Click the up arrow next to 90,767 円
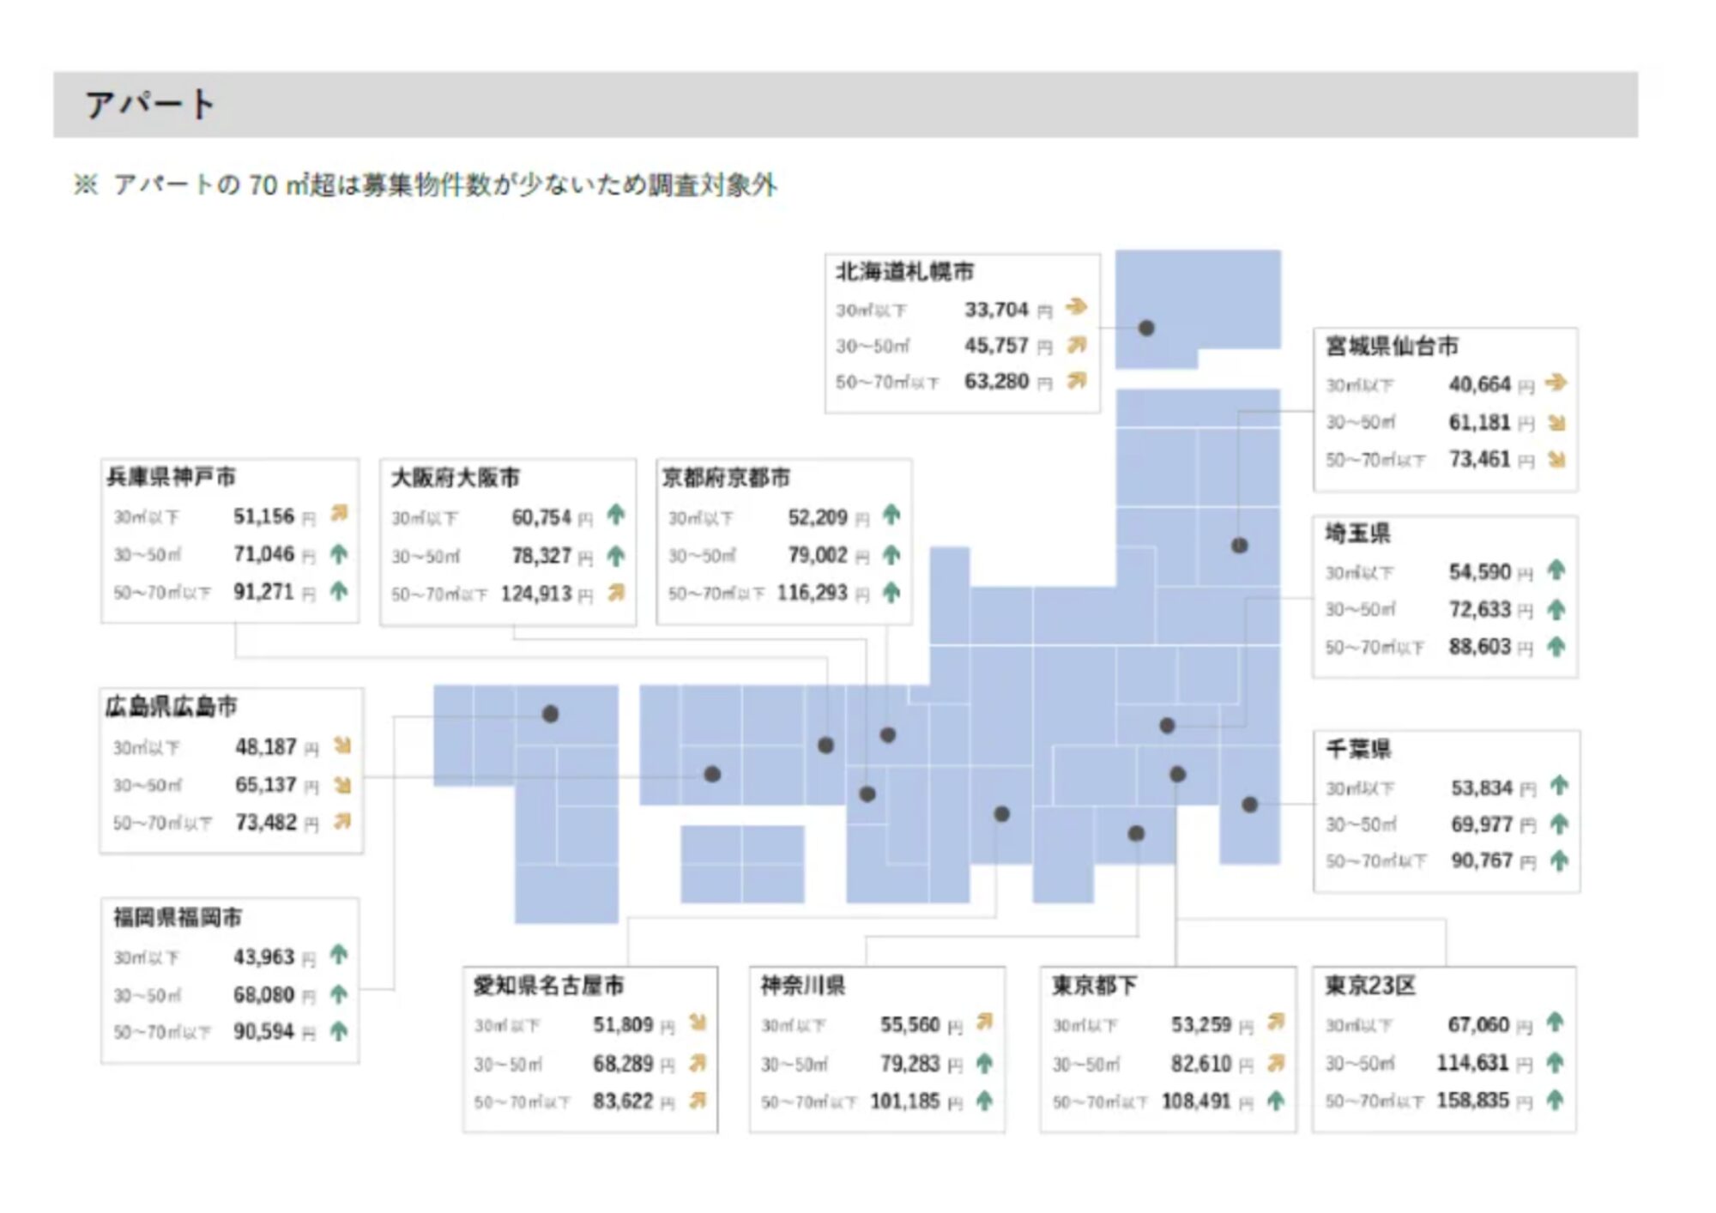Screen dimensions: 1716x1213 click(1559, 860)
